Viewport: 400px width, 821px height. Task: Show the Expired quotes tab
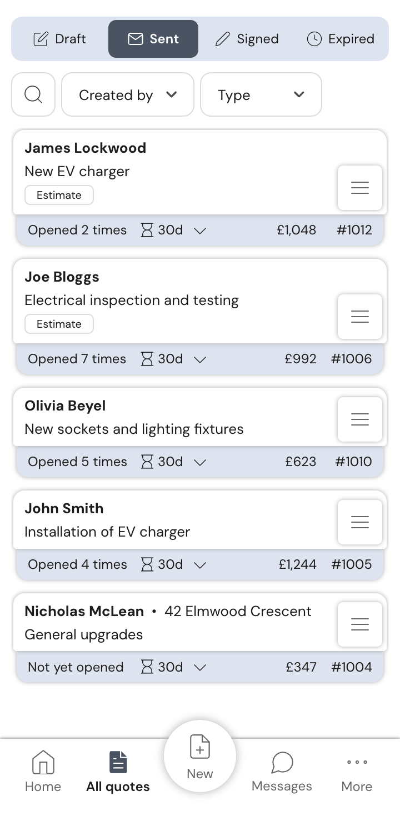click(341, 39)
